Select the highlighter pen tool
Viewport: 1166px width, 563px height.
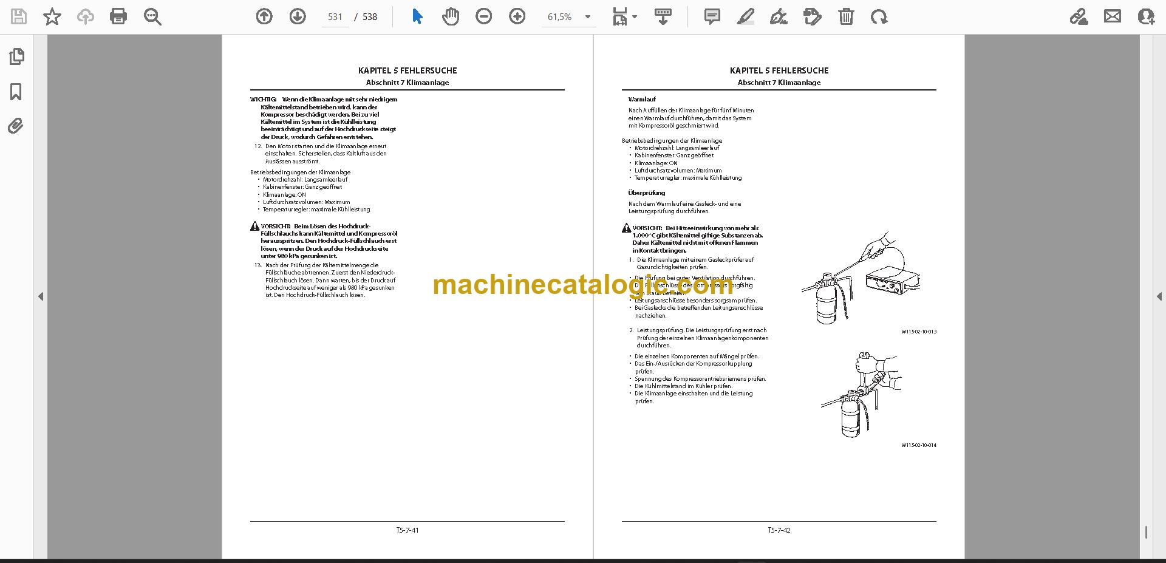(746, 16)
